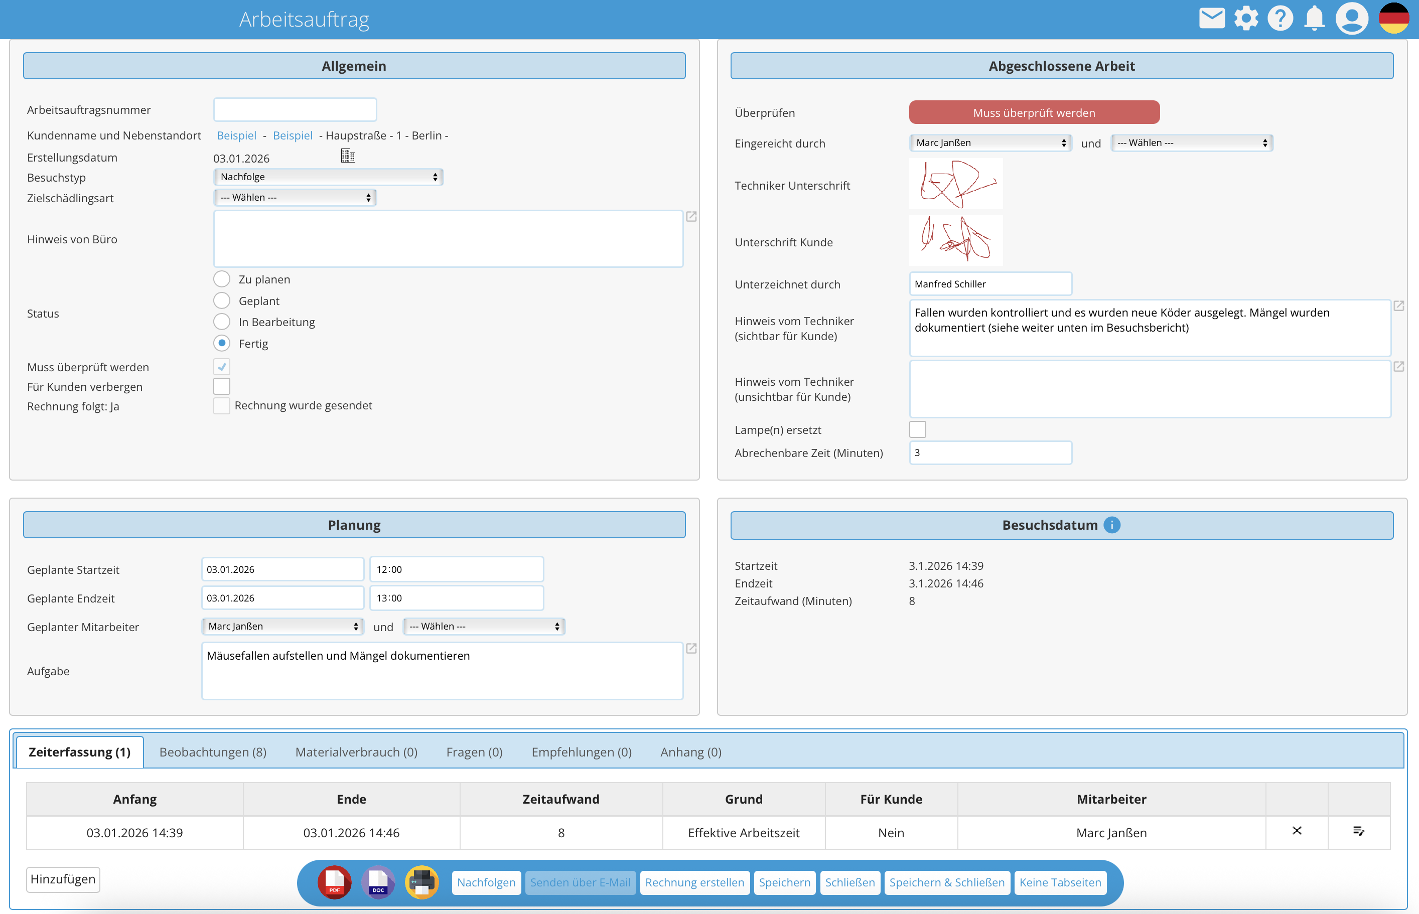1419x914 pixels.
Task: Click the info icon on Besuchsdatum header
Action: (x=1111, y=525)
